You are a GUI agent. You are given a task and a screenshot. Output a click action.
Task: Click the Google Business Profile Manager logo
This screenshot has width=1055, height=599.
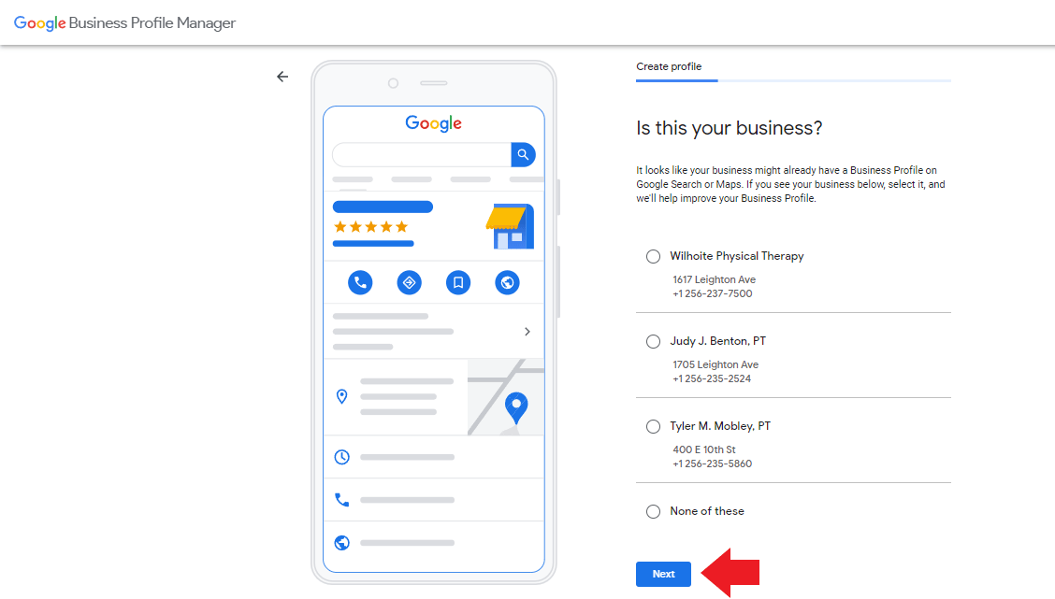[125, 23]
